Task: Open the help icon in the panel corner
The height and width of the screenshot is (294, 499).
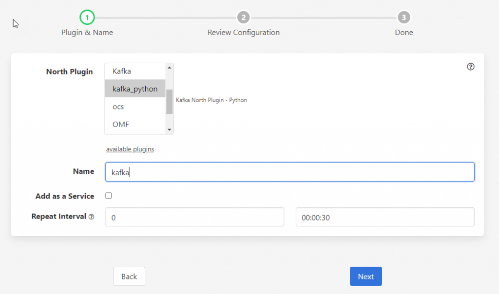Action: point(470,66)
